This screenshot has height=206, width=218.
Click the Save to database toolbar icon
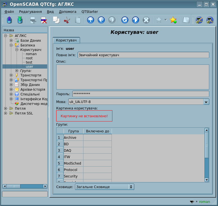click(20, 20)
